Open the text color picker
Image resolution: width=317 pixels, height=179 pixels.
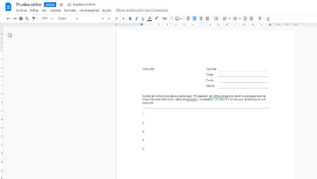click(x=149, y=19)
